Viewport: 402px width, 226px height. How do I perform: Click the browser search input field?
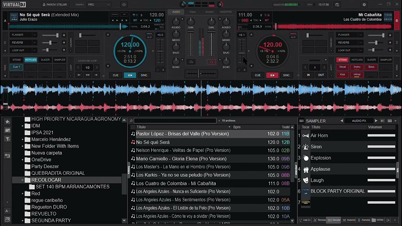pyautogui.click(x=175, y=121)
